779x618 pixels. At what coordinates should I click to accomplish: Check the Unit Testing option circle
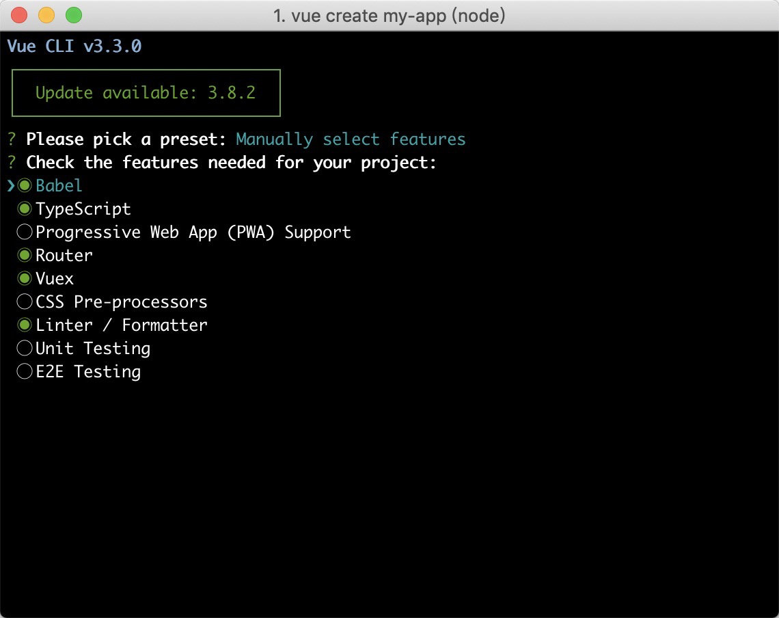click(x=25, y=348)
